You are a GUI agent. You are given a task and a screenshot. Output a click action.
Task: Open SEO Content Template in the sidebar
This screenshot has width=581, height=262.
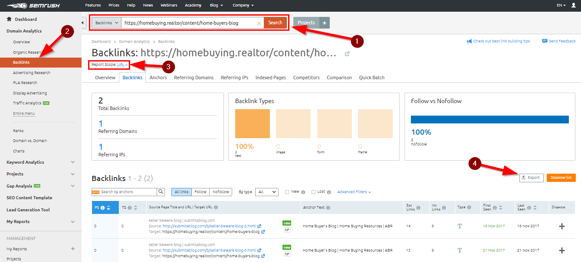[30, 198]
